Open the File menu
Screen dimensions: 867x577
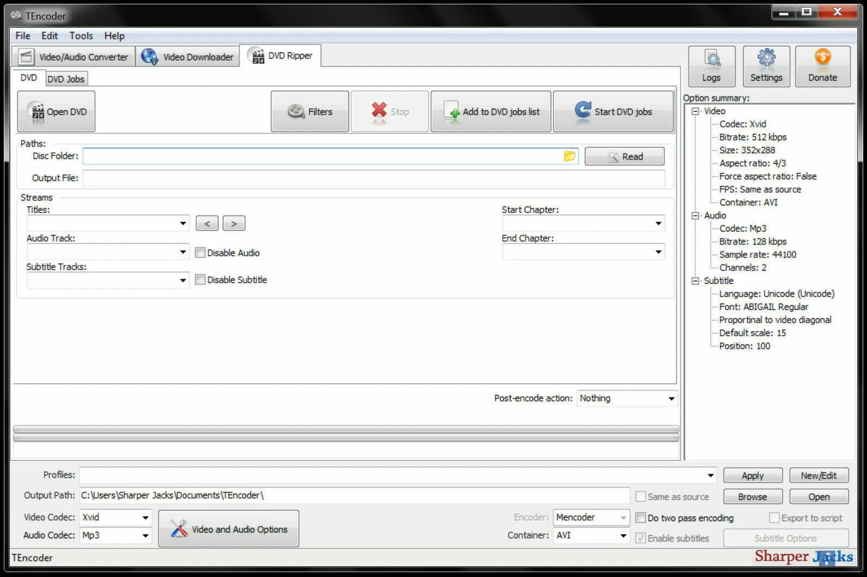tap(23, 35)
